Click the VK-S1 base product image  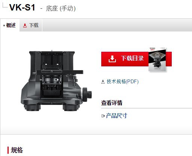[x=56, y=81]
